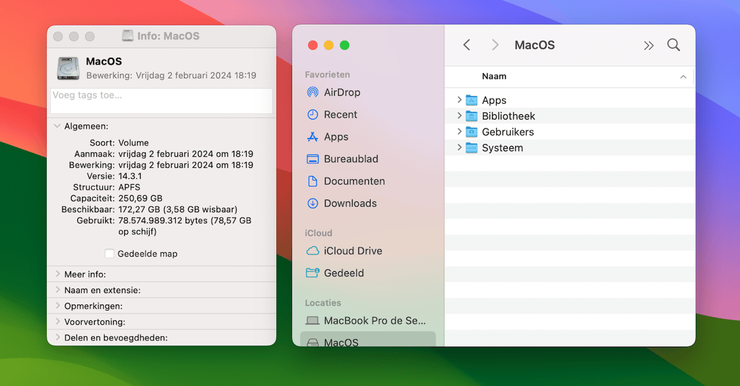This screenshot has width=740, height=386.
Task: Expand the Voorvertoning section
Action: 57,322
